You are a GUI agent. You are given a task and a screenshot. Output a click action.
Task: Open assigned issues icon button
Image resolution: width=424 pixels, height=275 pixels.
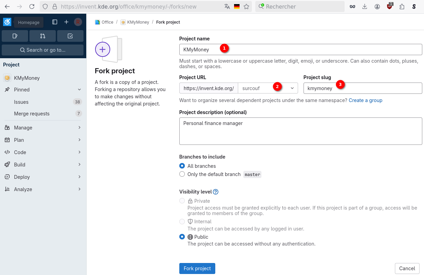pos(15,36)
